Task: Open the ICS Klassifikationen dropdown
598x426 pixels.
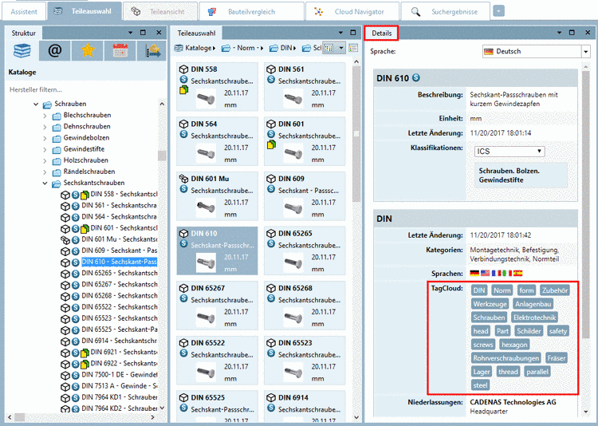Action: pyautogui.click(x=509, y=151)
